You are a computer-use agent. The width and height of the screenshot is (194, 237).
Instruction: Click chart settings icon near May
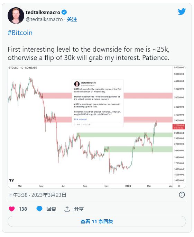(179, 186)
